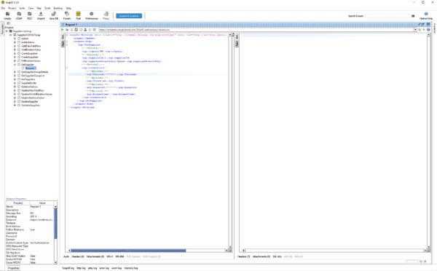
Task: Click the Save All icon
Action: [x=53, y=15]
